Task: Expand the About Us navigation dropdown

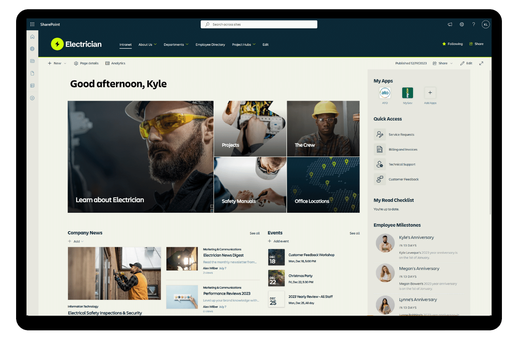Action: [x=147, y=45]
